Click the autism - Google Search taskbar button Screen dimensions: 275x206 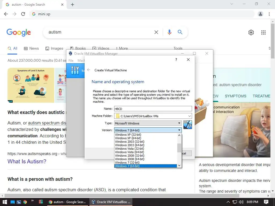tap(67, 202)
